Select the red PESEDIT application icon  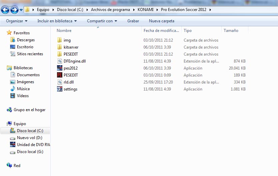(60, 75)
